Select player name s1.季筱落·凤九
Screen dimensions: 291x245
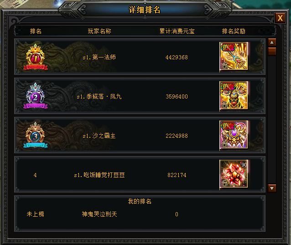99,97
